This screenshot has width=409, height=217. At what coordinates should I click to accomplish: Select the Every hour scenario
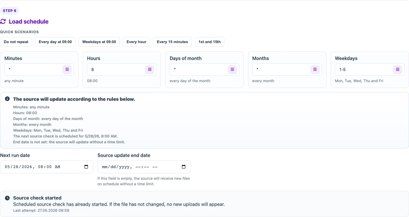click(137, 42)
